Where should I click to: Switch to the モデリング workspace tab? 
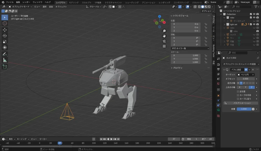pyautogui.click(x=74, y=2)
